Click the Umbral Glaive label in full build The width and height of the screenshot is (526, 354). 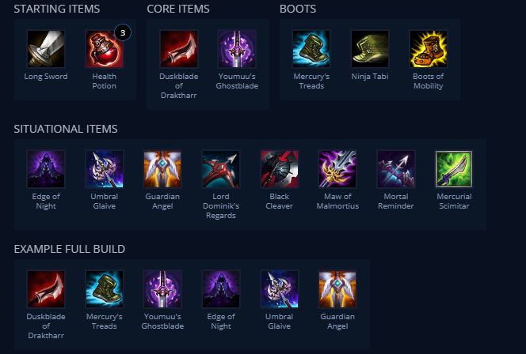280,322
